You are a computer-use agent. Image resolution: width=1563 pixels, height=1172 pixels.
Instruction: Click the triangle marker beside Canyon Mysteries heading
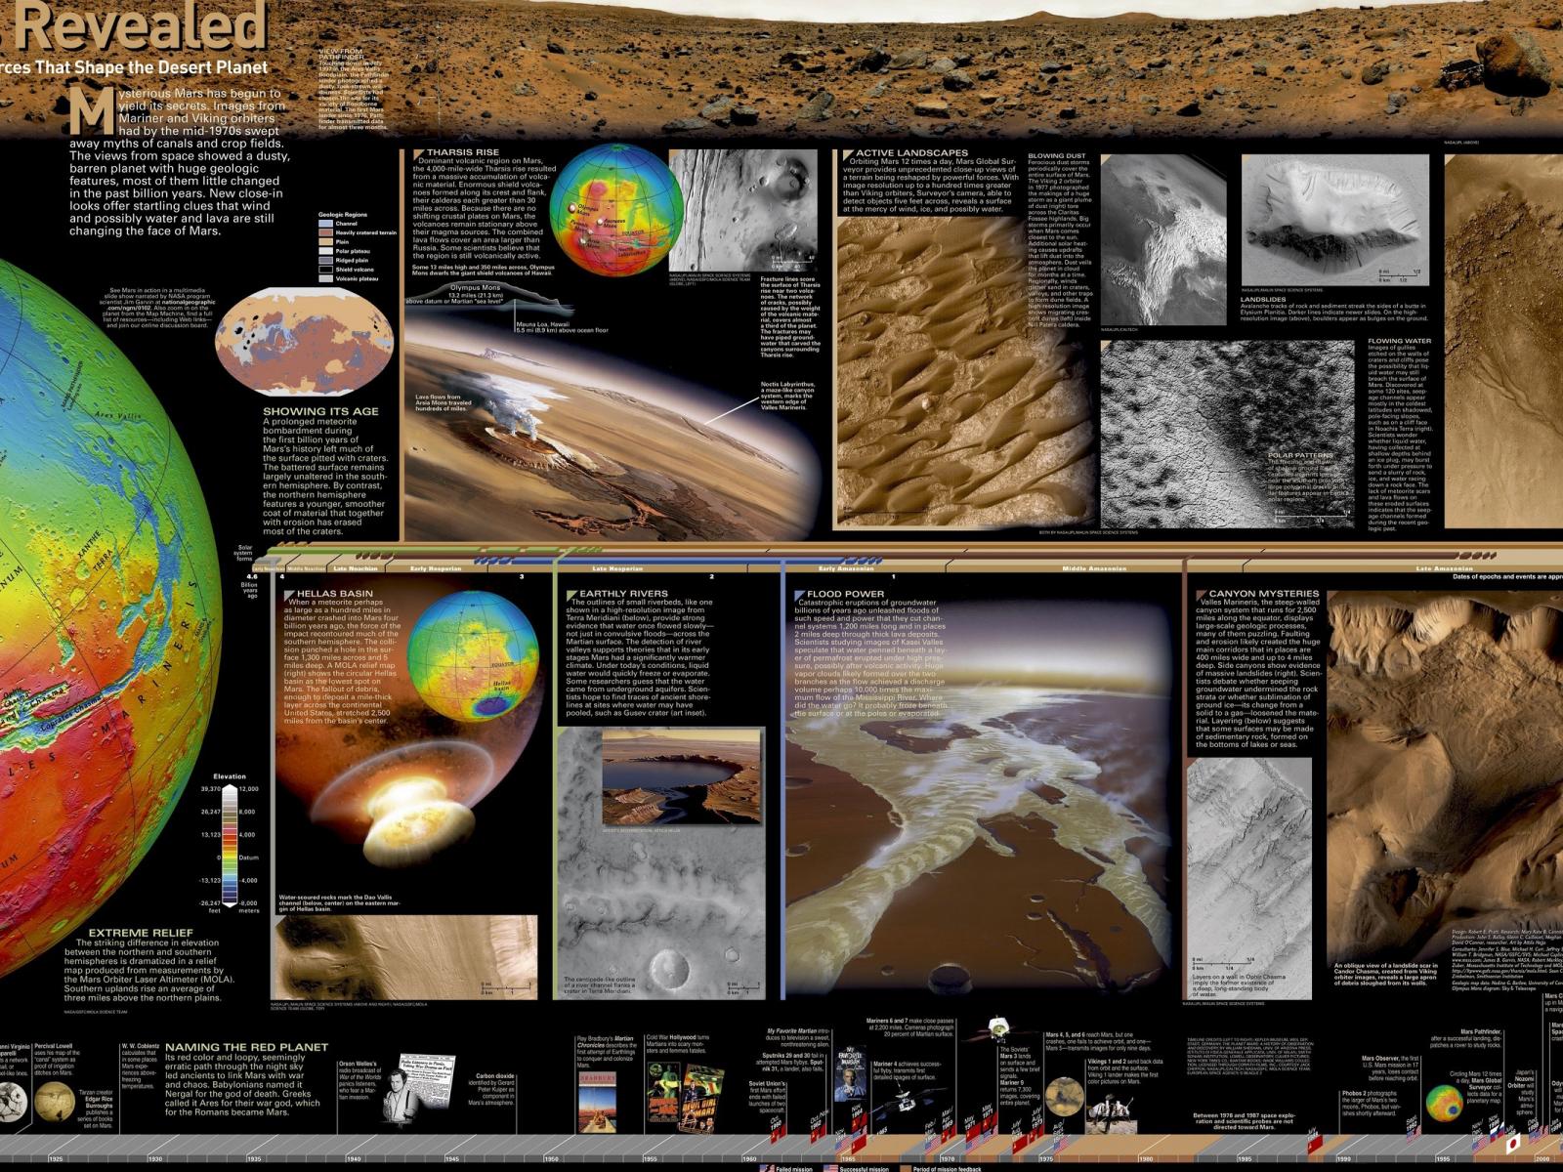tap(1201, 594)
